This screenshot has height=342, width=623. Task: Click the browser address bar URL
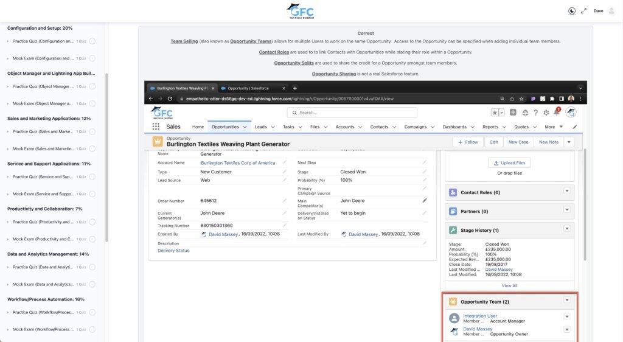pyautogui.click(x=290, y=99)
